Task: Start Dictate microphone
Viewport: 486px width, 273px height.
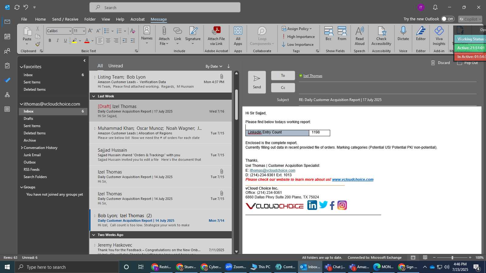Action: 403,33
